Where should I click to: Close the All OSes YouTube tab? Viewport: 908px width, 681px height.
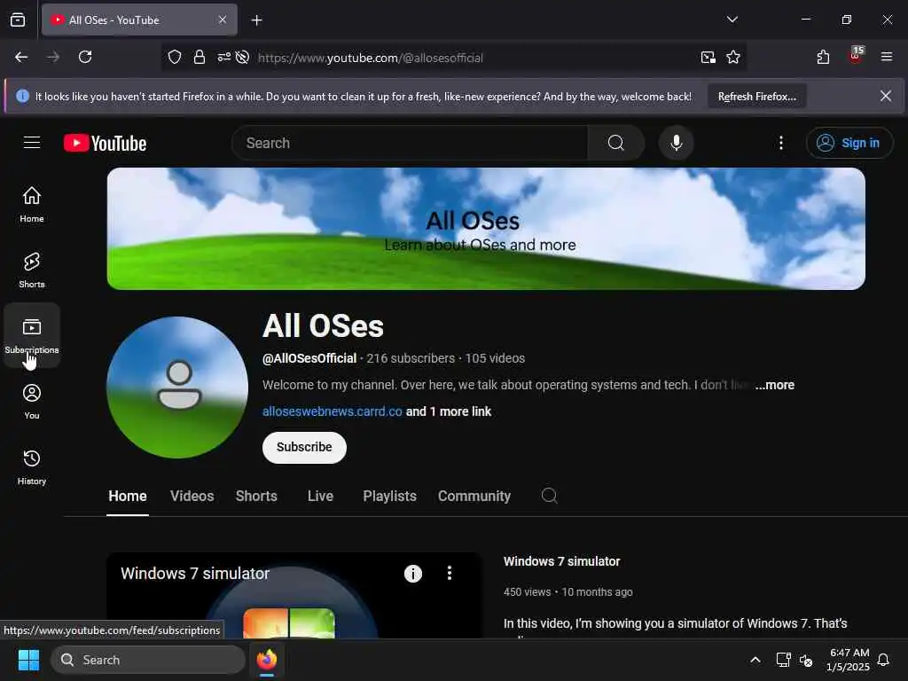223,20
